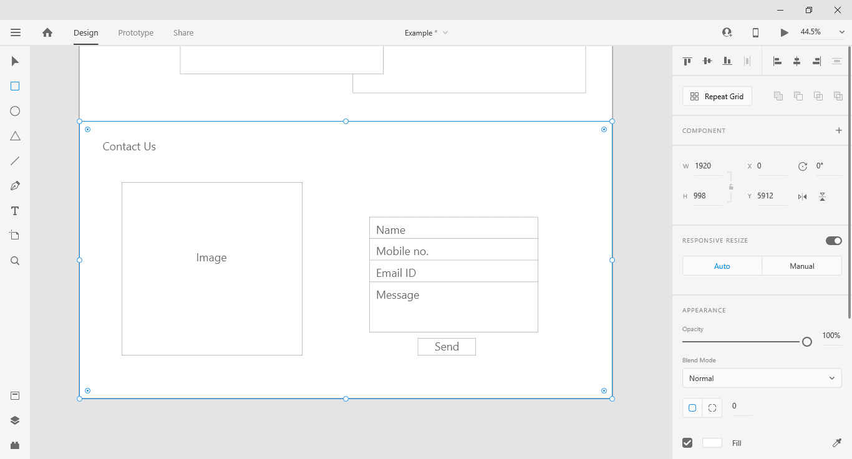Uncheck the Fill checkbox

point(687,443)
